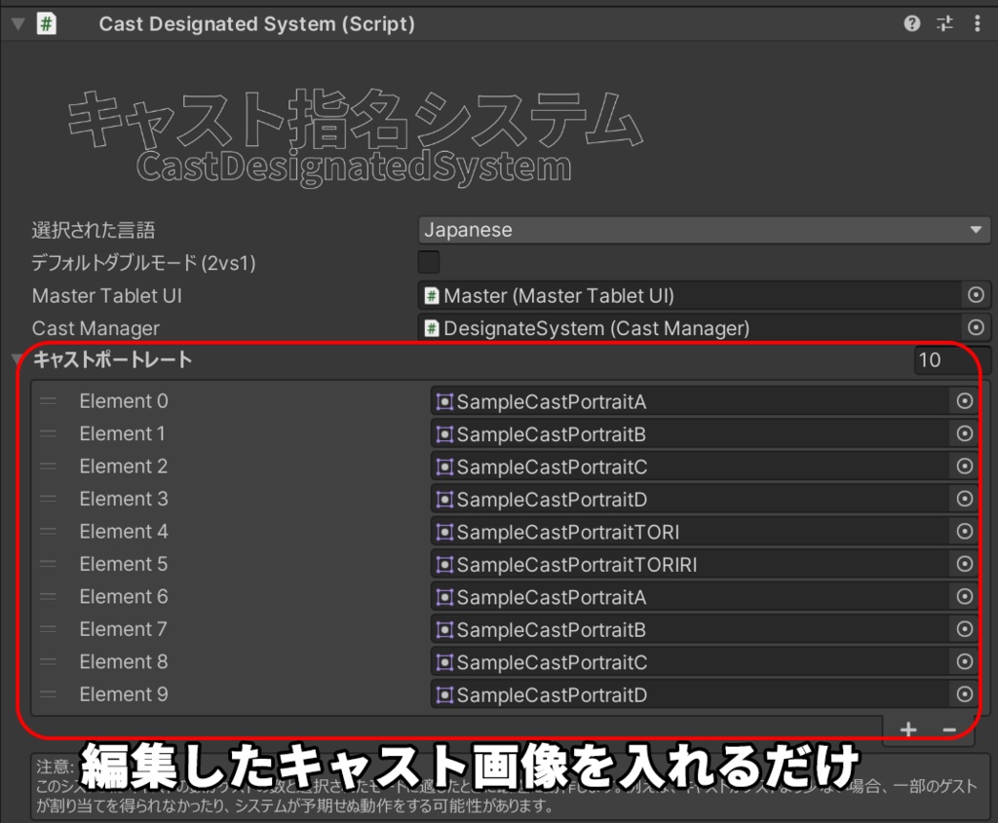The height and width of the screenshot is (823, 998).
Task: Open help for Cast Designated System script
Action: click(911, 23)
